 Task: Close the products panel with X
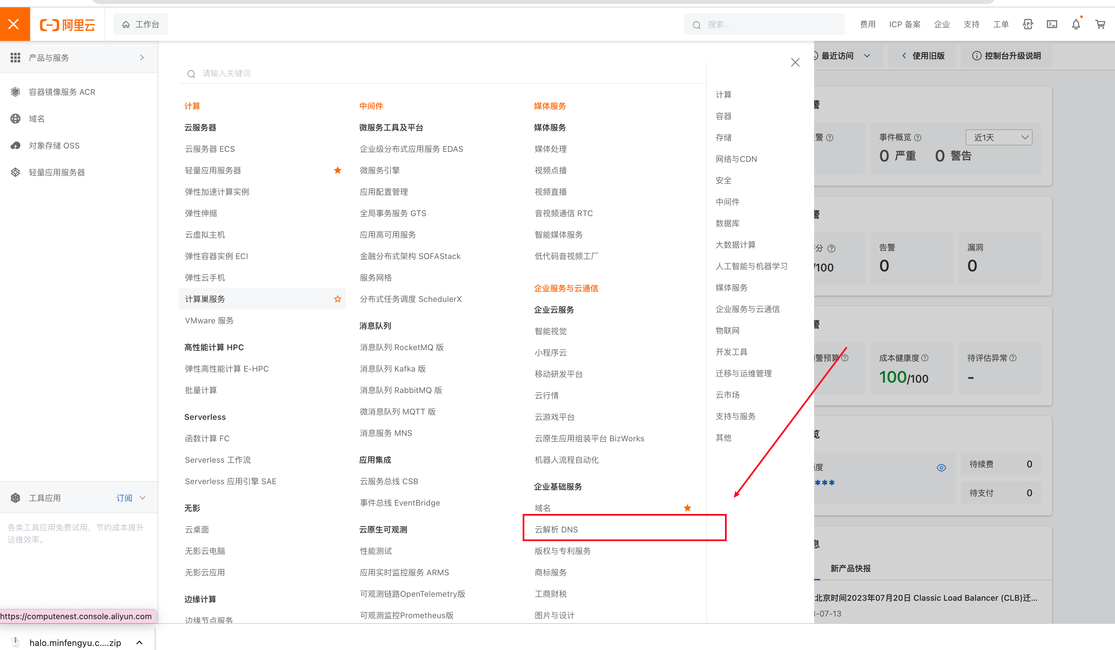[x=795, y=62]
